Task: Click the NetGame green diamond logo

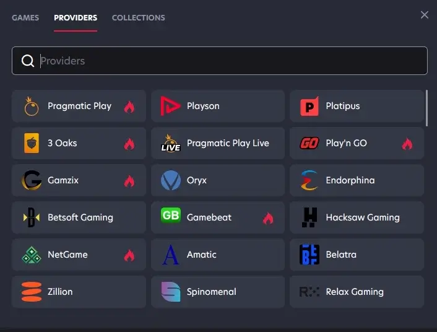Action: [x=32, y=255]
